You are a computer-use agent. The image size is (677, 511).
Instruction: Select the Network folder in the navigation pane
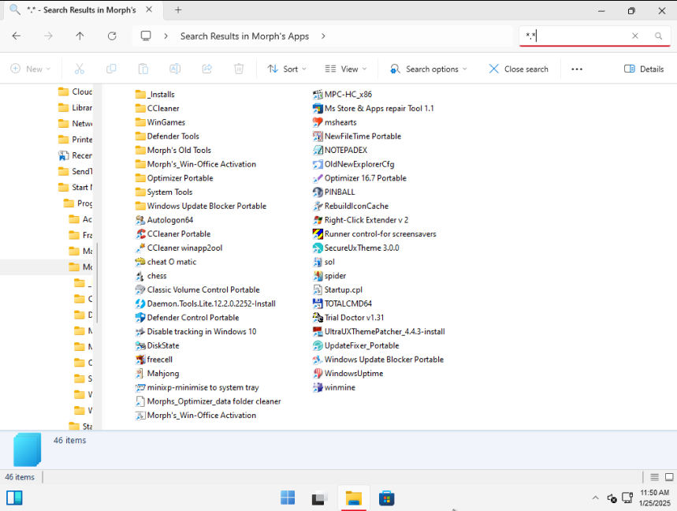point(75,124)
